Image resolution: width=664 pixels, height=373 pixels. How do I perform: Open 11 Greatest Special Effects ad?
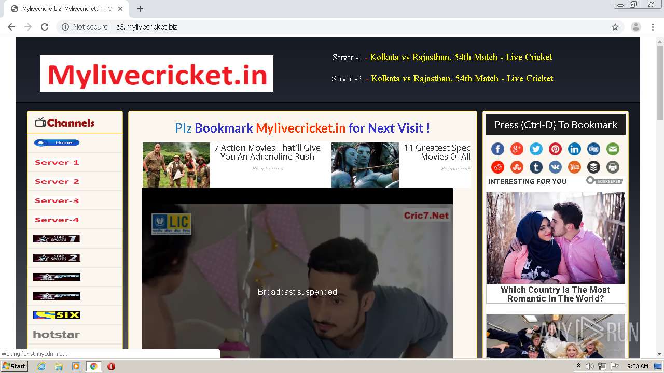click(x=437, y=152)
